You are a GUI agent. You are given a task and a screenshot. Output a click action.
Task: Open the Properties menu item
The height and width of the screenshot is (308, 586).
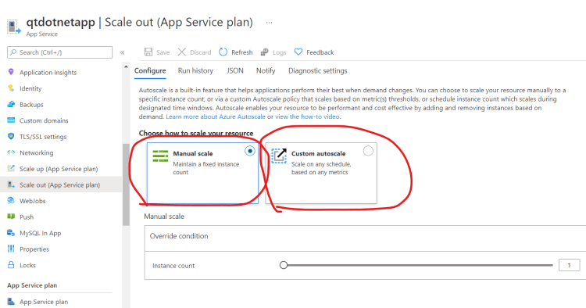click(x=34, y=249)
